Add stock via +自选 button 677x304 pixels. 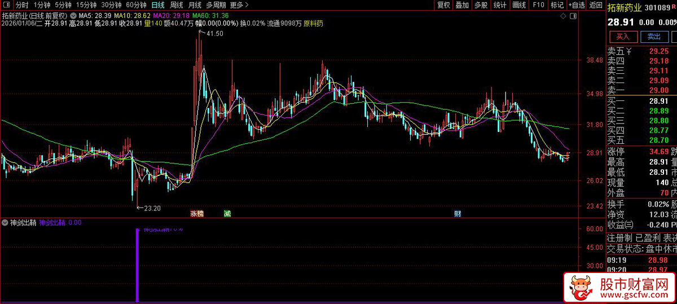click(x=576, y=5)
